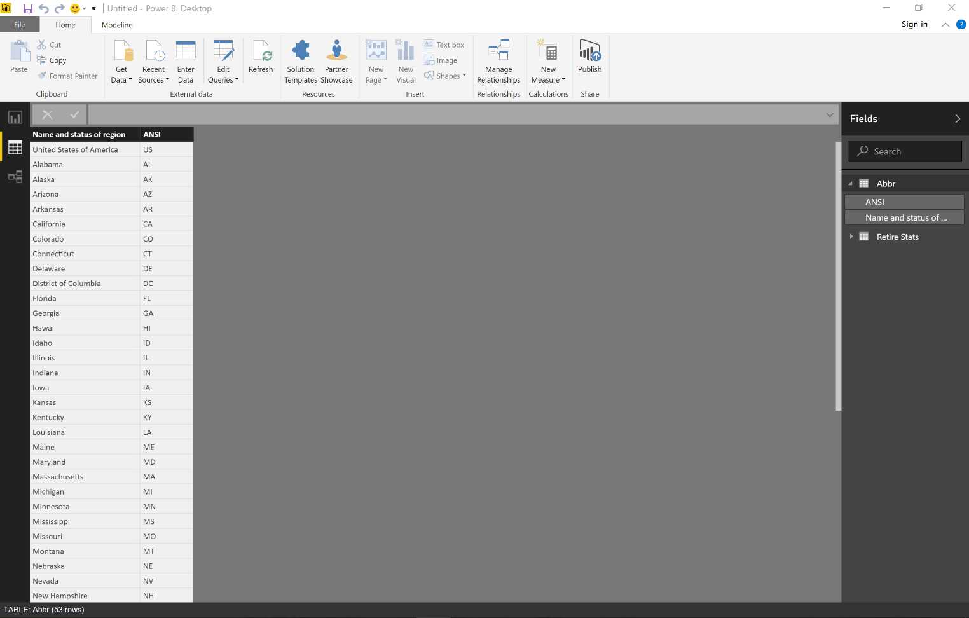969x618 pixels.
Task: Click the Hawaii cell
Action: tap(85, 328)
